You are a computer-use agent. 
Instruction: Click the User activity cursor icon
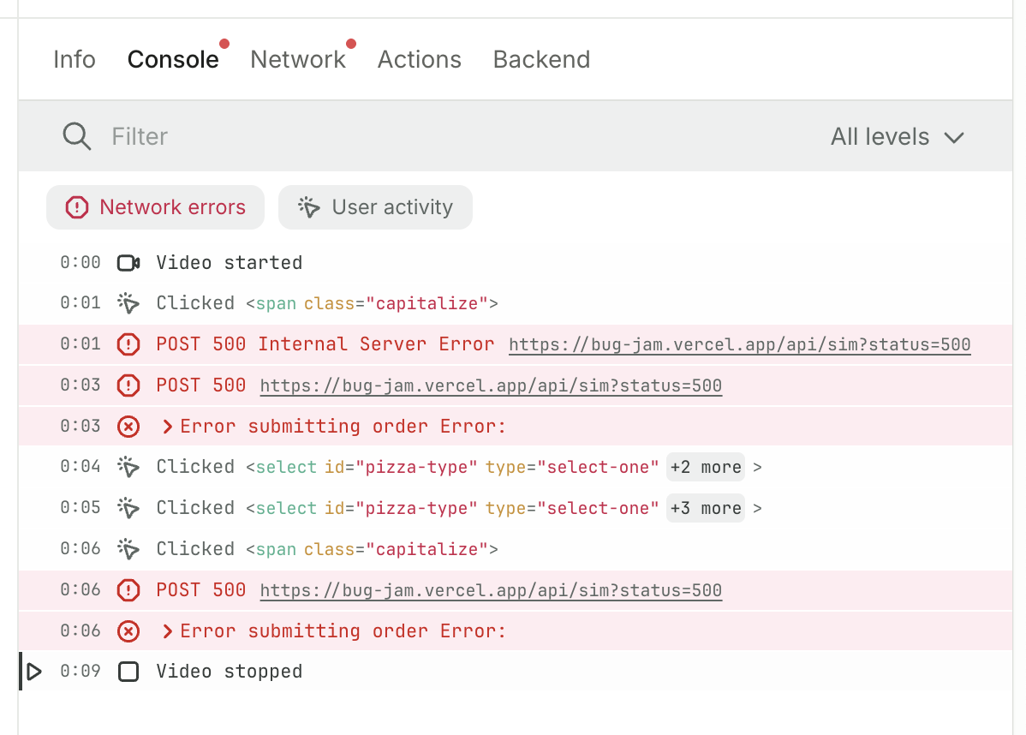[309, 207]
